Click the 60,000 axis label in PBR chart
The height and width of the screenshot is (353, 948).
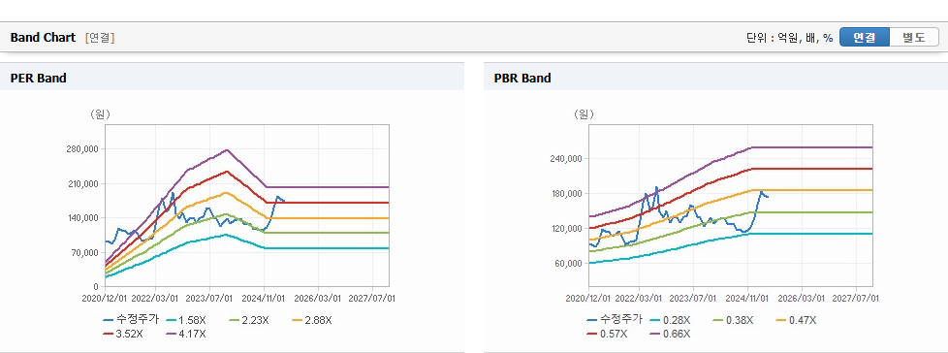tap(568, 264)
